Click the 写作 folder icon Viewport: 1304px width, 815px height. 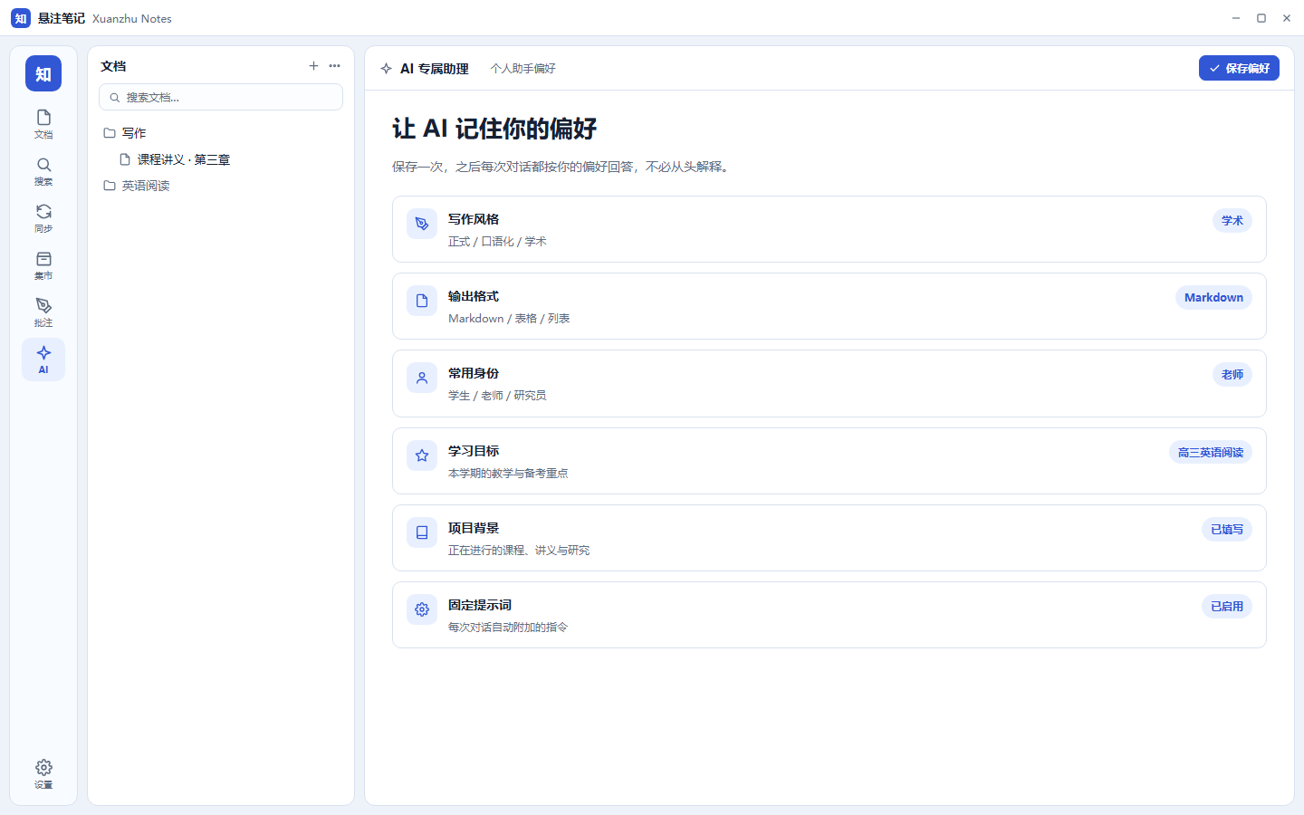(x=110, y=133)
